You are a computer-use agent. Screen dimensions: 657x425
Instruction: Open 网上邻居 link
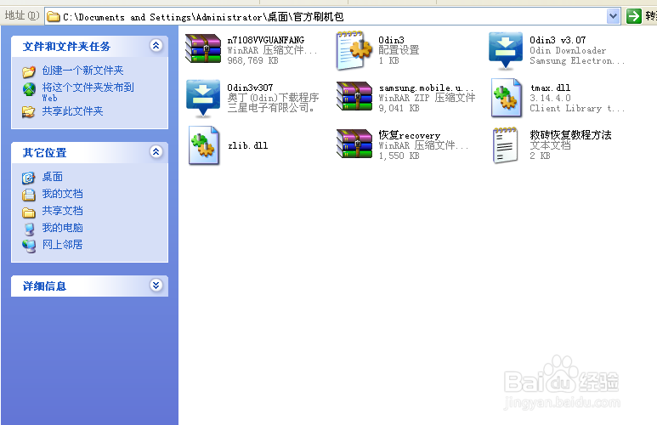point(62,244)
